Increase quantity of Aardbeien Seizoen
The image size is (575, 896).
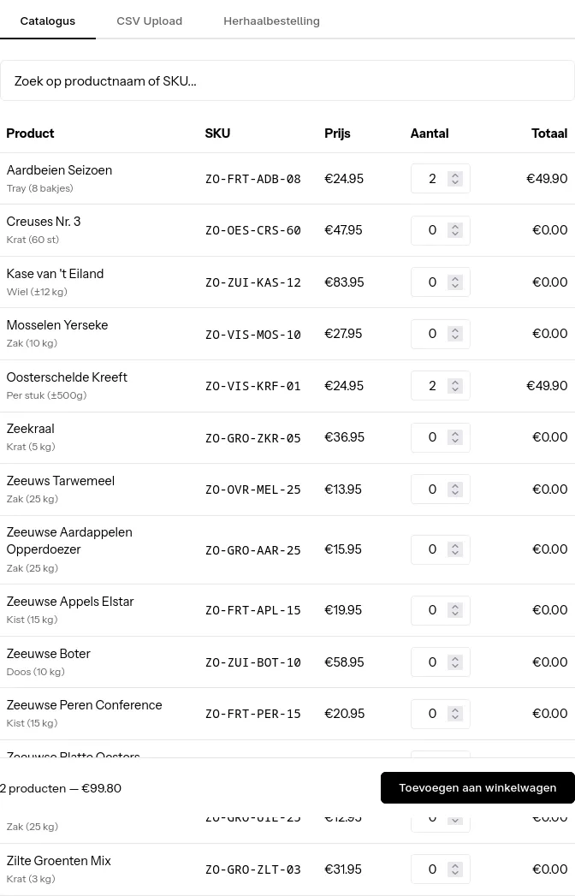(454, 175)
